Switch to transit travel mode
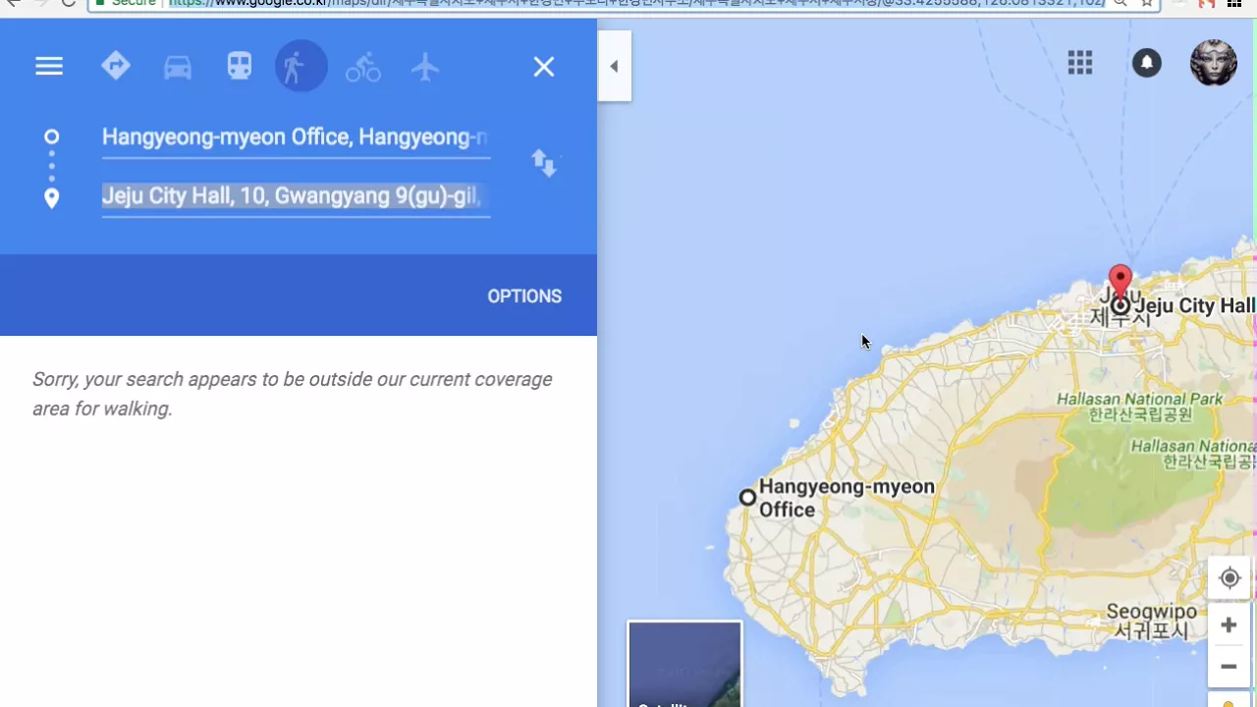The image size is (1257, 707). tap(240, 67)
